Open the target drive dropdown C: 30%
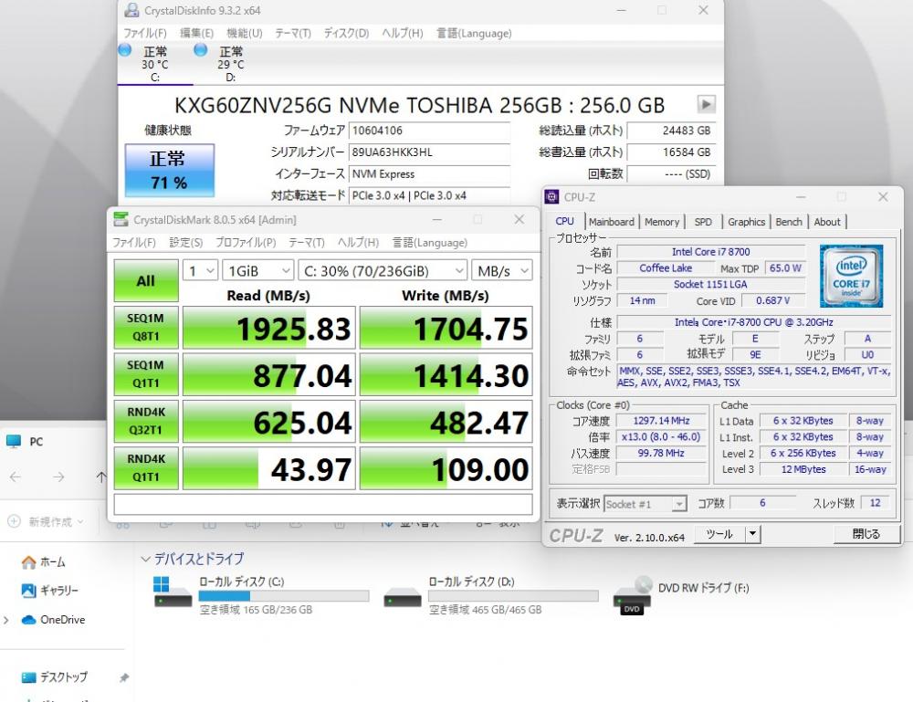Screen dimensions: 913x702 pos(383,271)
